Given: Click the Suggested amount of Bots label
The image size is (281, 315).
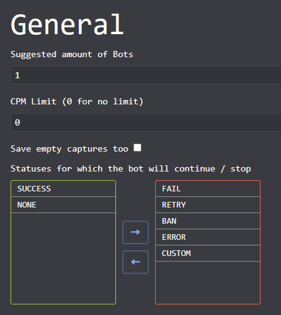Looking at the screenshot, I should click(x=72, y=55).
